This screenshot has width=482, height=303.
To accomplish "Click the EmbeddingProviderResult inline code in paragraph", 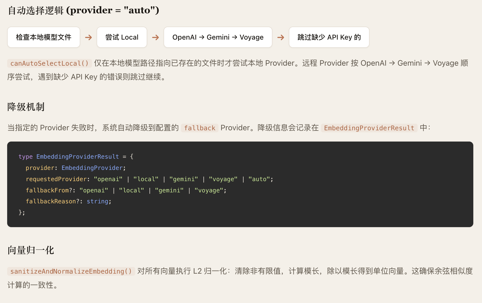I will pyautogui.click(x=369, y=128).
